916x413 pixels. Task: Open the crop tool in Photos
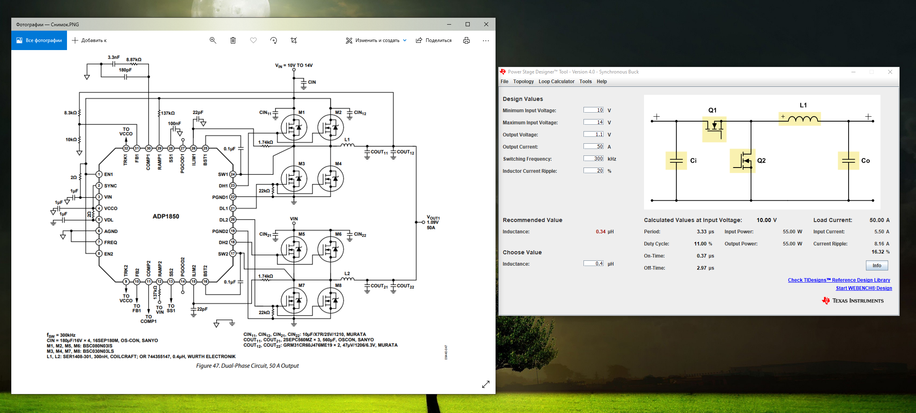[x=294, y=40]
